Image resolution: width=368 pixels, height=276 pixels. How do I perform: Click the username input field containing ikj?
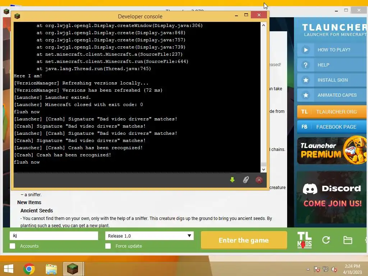click(x=54, y=236)
